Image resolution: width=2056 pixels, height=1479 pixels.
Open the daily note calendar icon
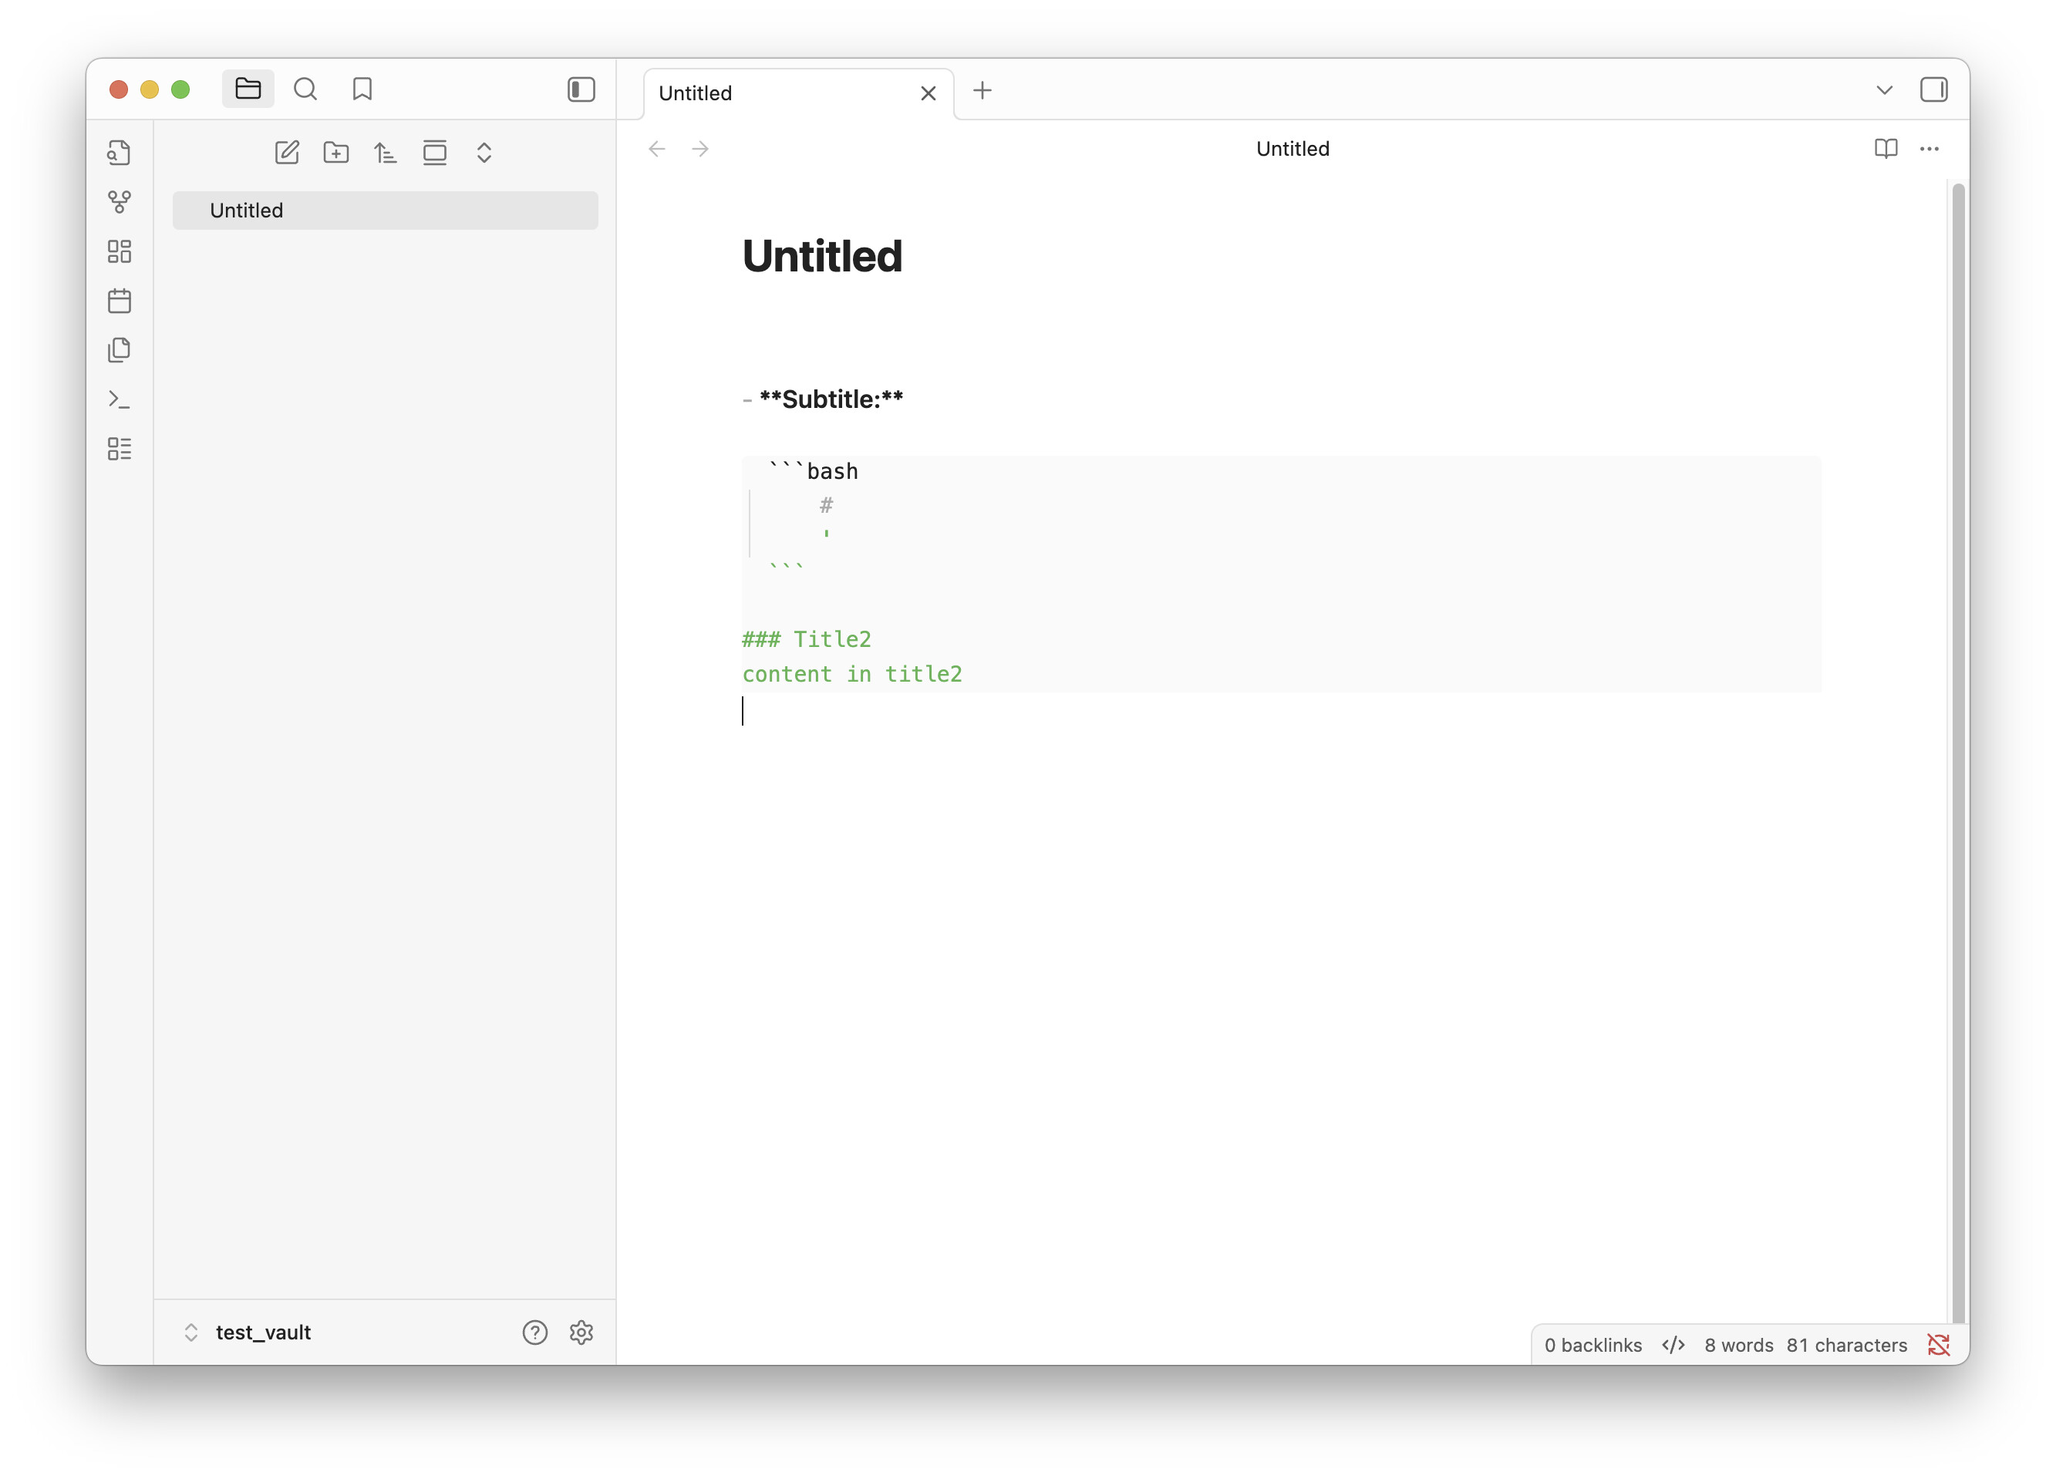[x=119, y=301]
